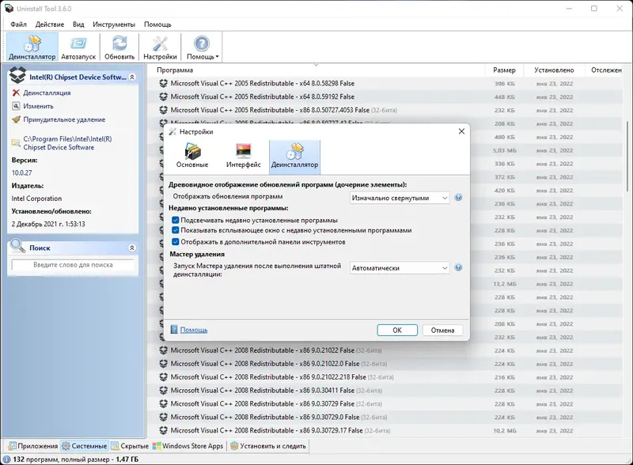Open the Файл menu
Screen dimensions: 633x465
18,25
